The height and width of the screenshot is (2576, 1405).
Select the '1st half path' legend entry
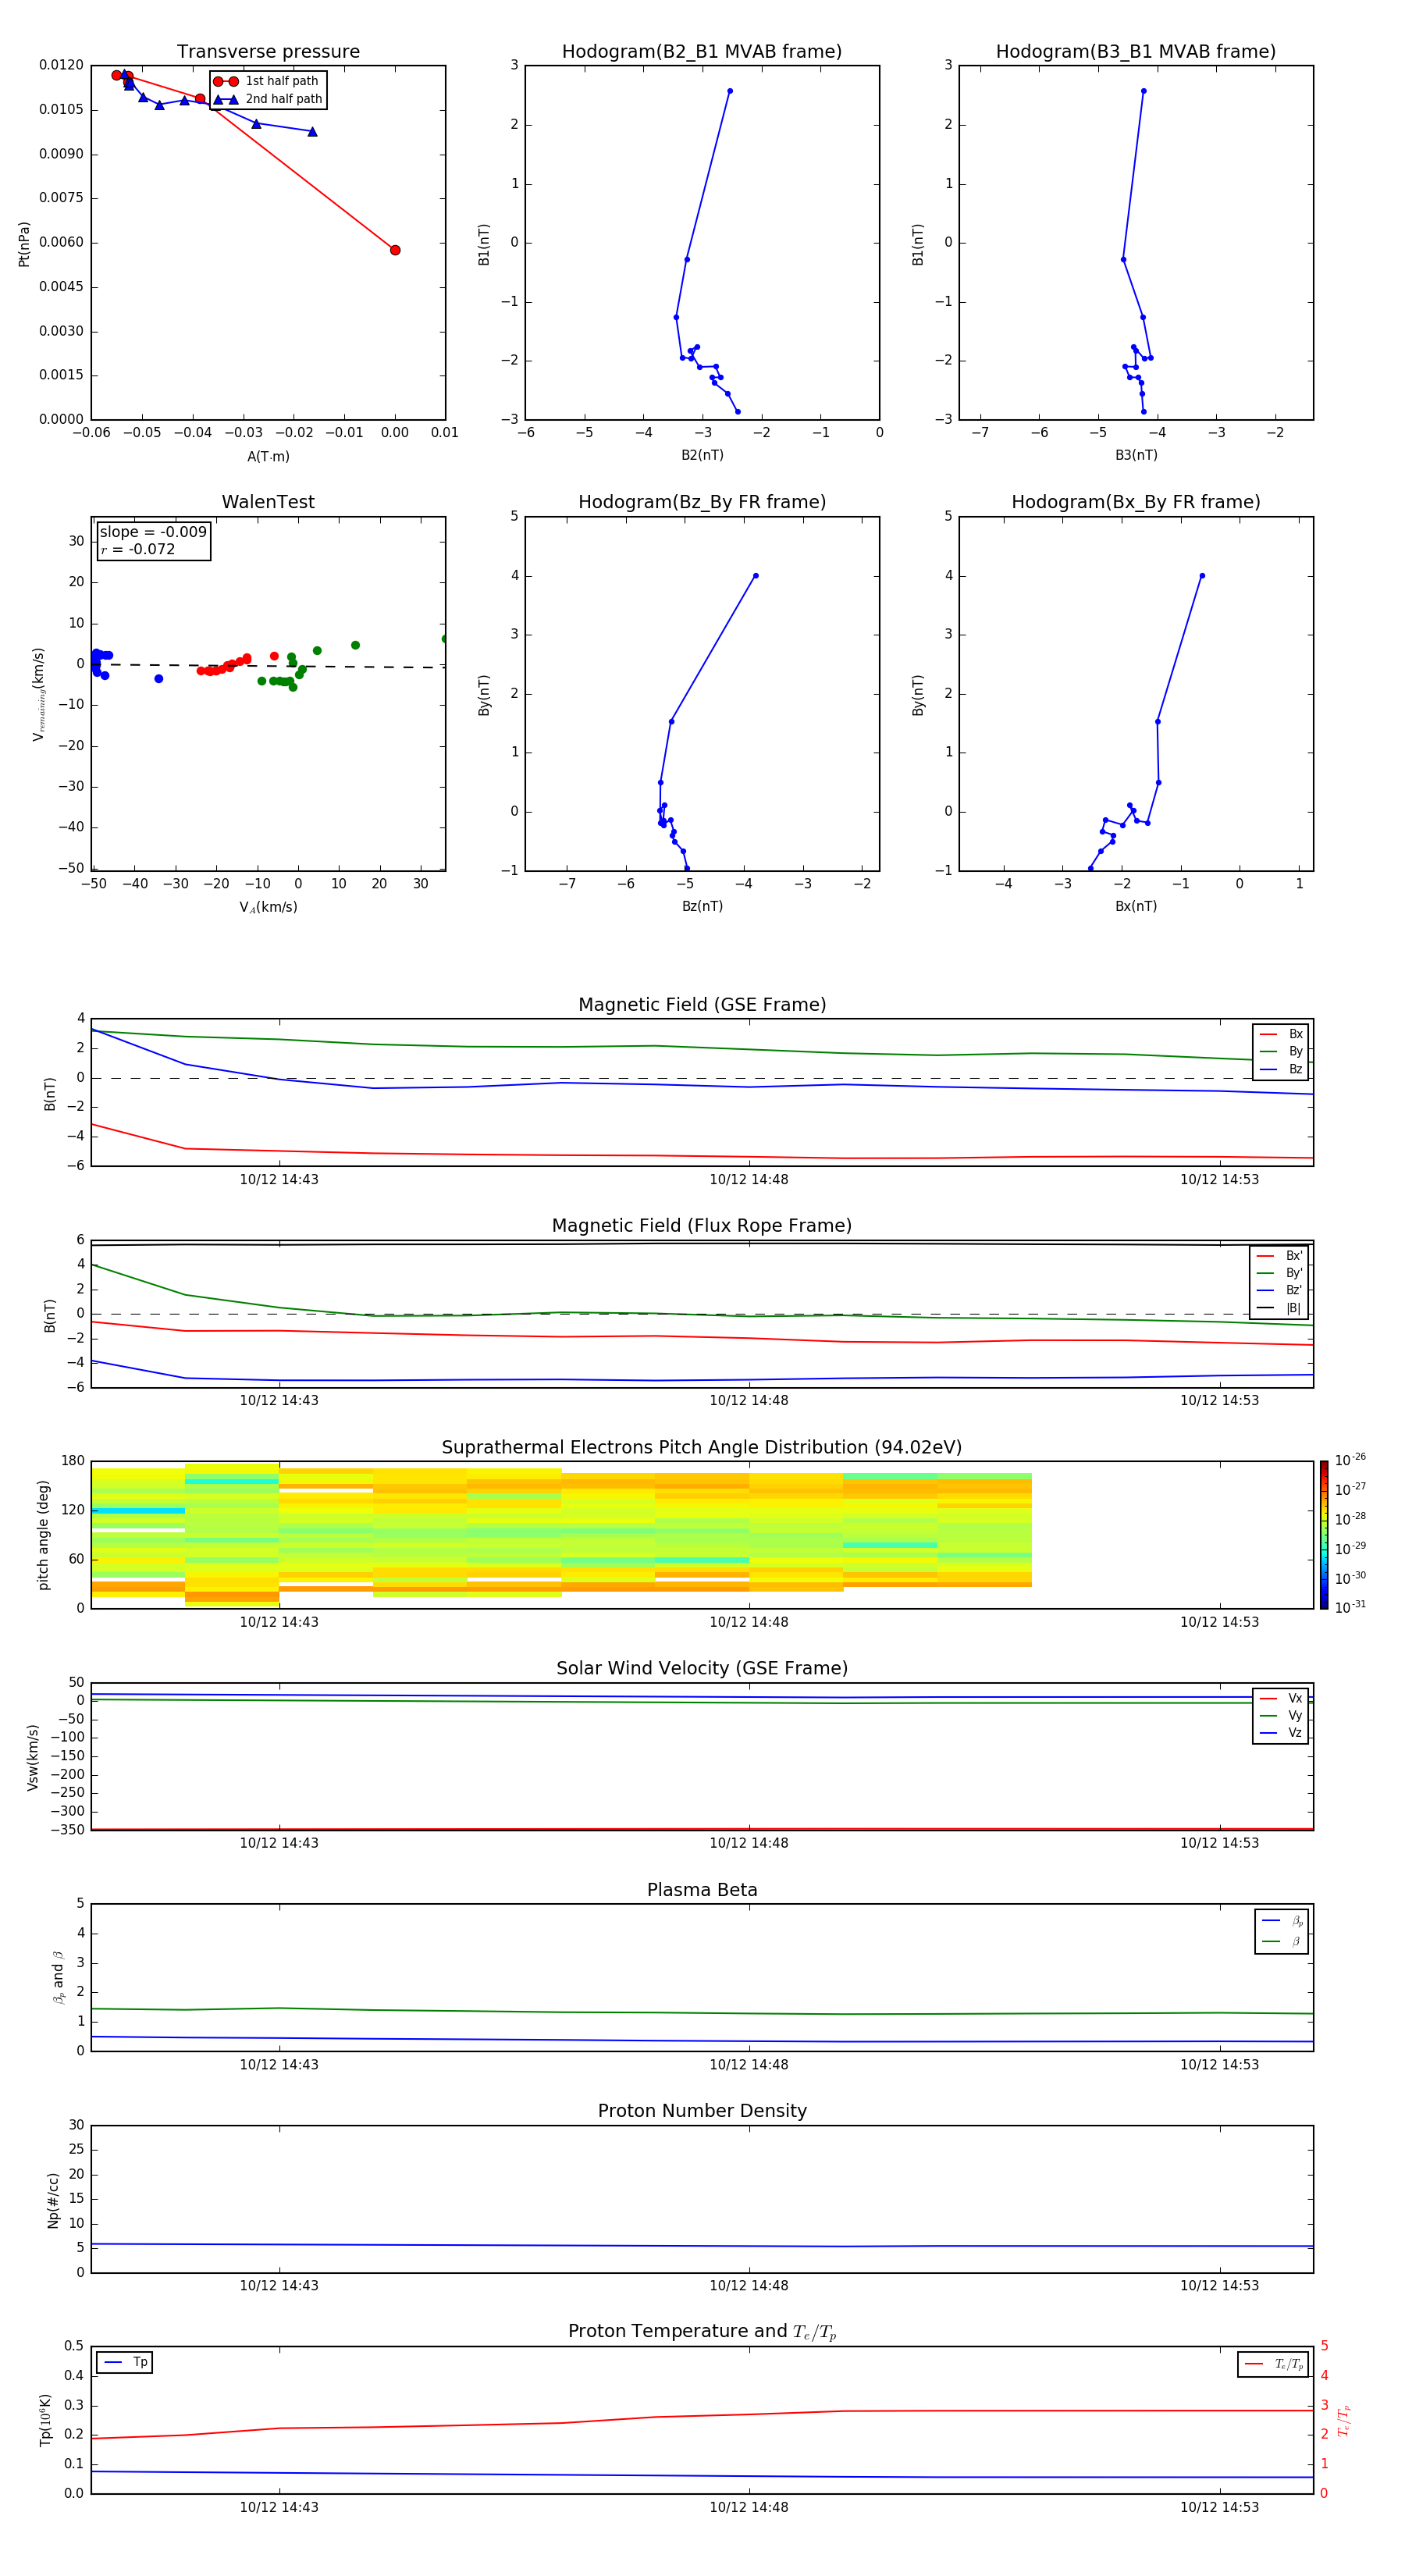tap(267, 81)
